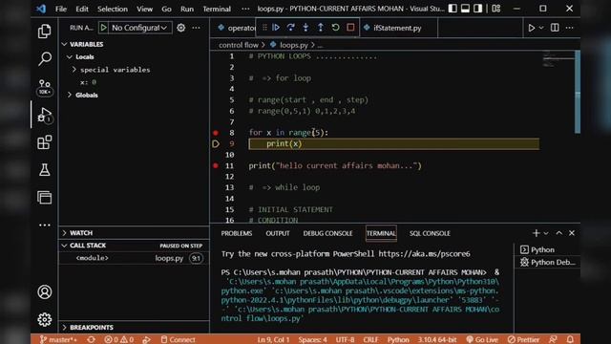611x344 pixels.
Task: Open the Accounts menu
Action: [45, 292]
